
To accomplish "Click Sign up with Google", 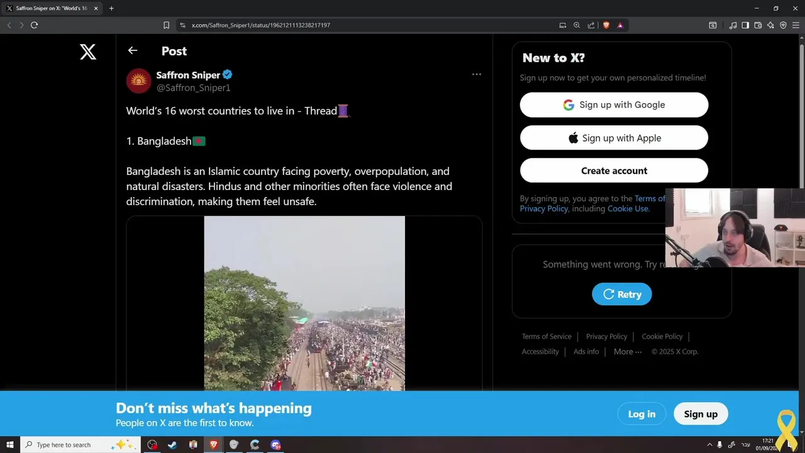I will (614, 105).
